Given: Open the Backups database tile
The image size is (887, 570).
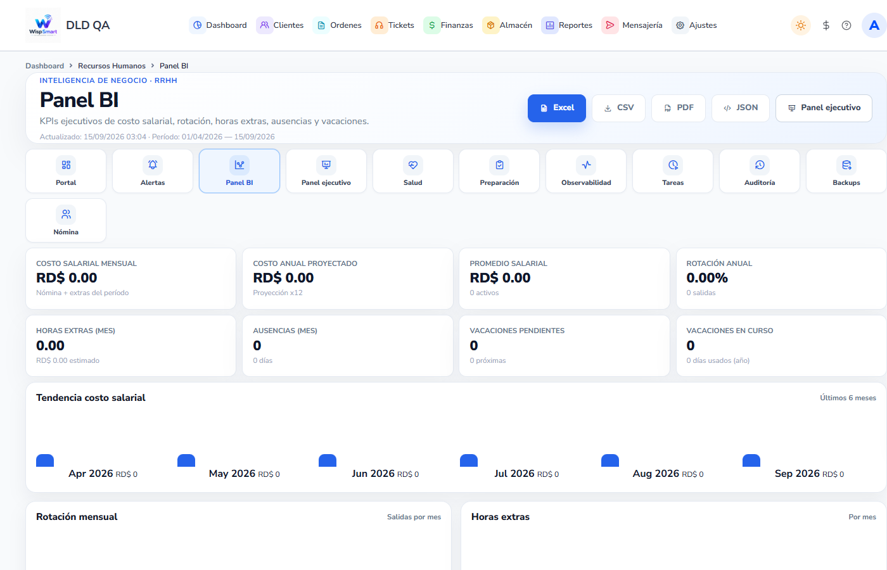Looking at the screenshot, I should (x=846, y=171).
